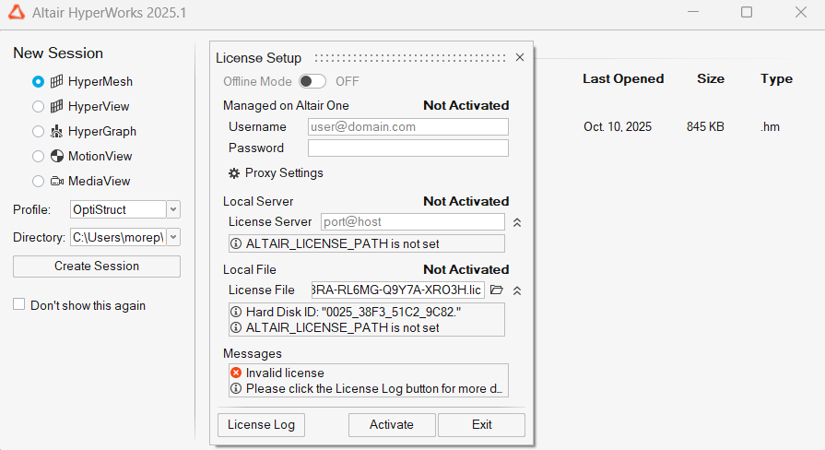Browse for license file with folder icon
Viewport: 825px width, 450px height.
[x=496, y=290]
